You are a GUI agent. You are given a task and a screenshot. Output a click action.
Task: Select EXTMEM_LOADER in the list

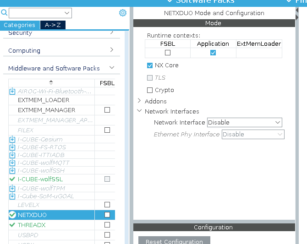coord(44,100)
